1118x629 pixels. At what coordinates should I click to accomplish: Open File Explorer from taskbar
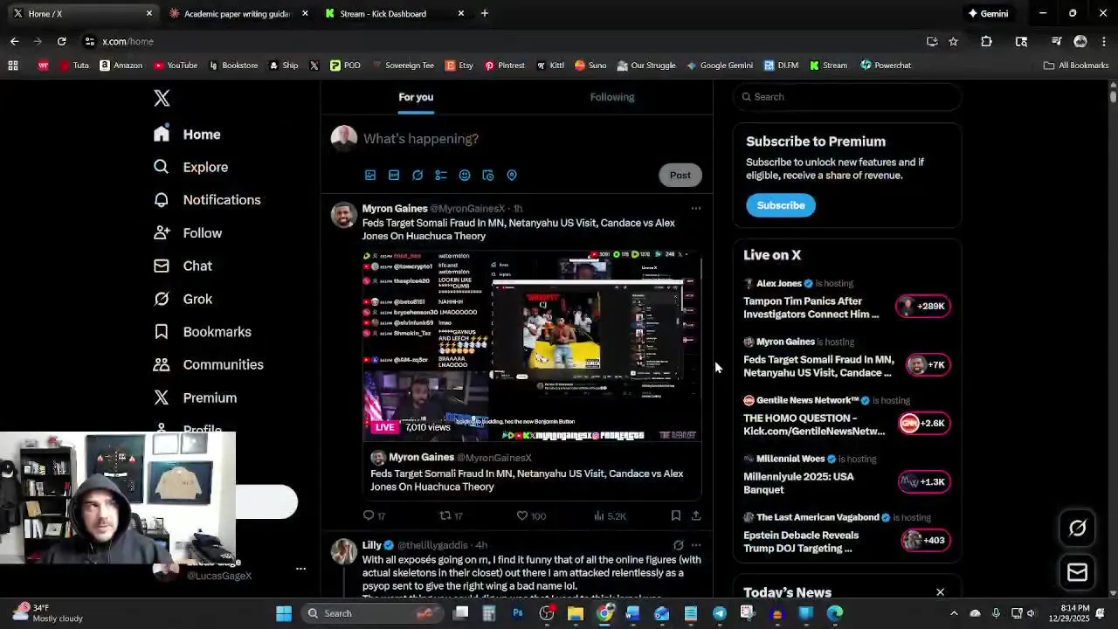pyautogui.click(x=576, y=613)
